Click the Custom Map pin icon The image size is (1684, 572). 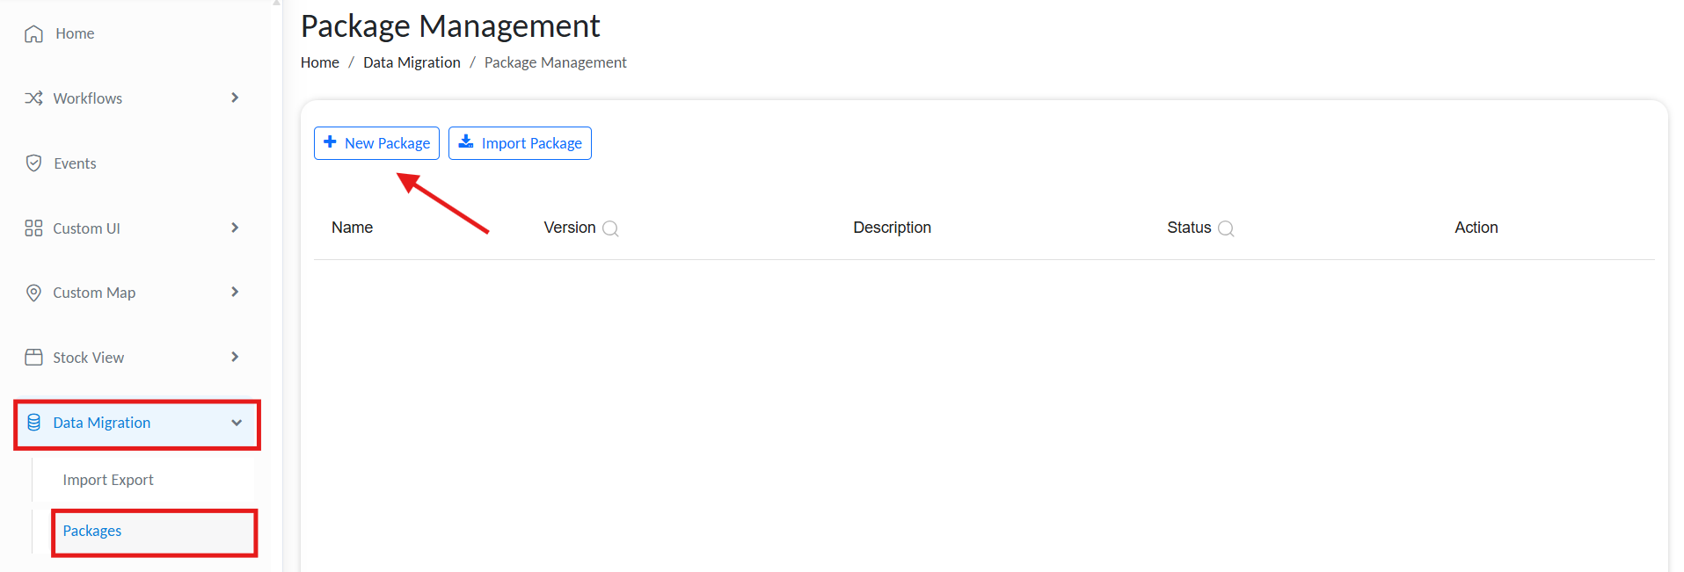[x=33, y=293]
